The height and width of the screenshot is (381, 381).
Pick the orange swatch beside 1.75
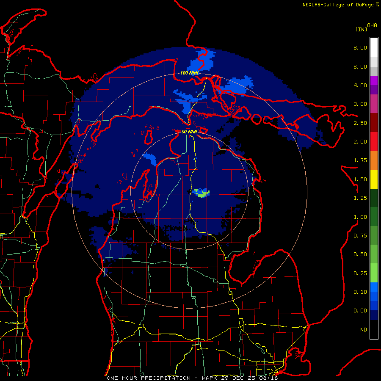tap(374, 160)
